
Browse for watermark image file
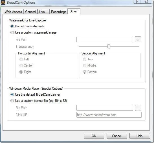(138, 39)
